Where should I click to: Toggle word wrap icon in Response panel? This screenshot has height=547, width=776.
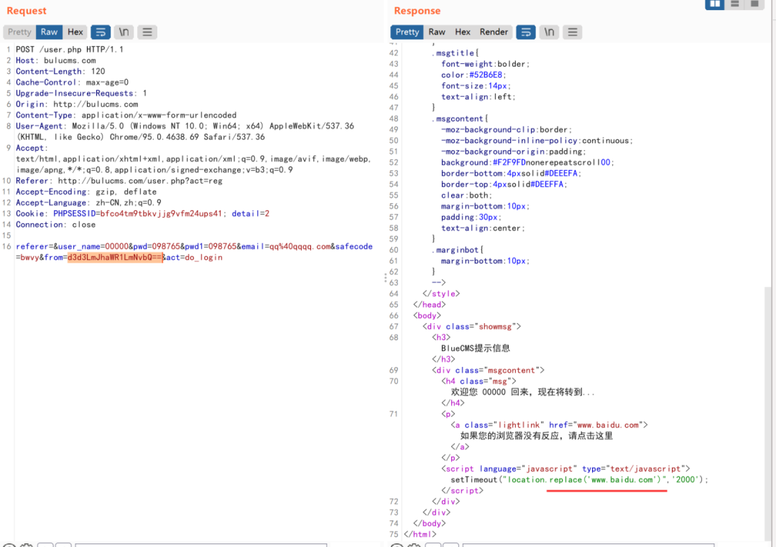point(525,32)
